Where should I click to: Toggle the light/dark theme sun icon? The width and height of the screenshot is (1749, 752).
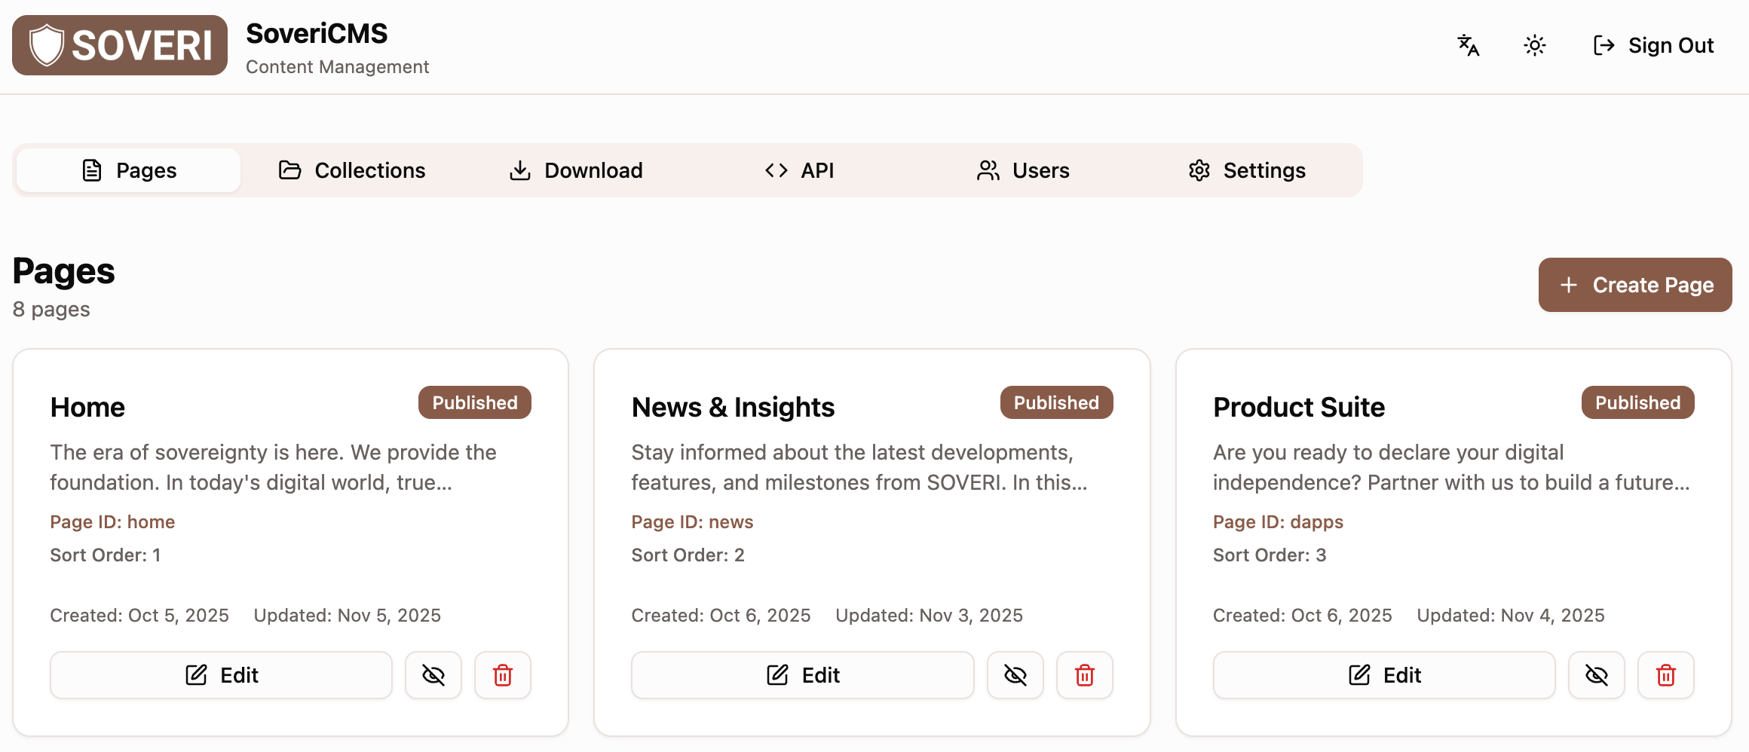click(x=1534, y=45)
